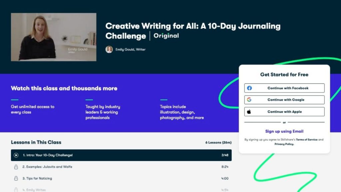Open the Emily Gould, Writer teacher link

pyautogui.click(x=130, y=49)
